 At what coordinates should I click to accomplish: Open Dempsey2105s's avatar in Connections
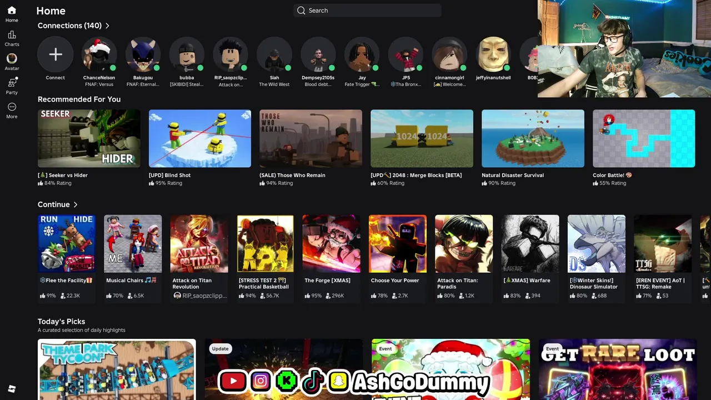pyautogui.click(x=318, y=54)
